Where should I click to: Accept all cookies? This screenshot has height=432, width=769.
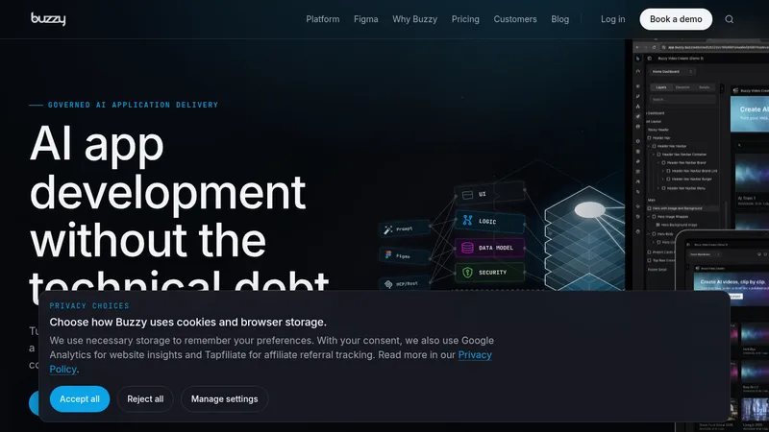(80, 398)
